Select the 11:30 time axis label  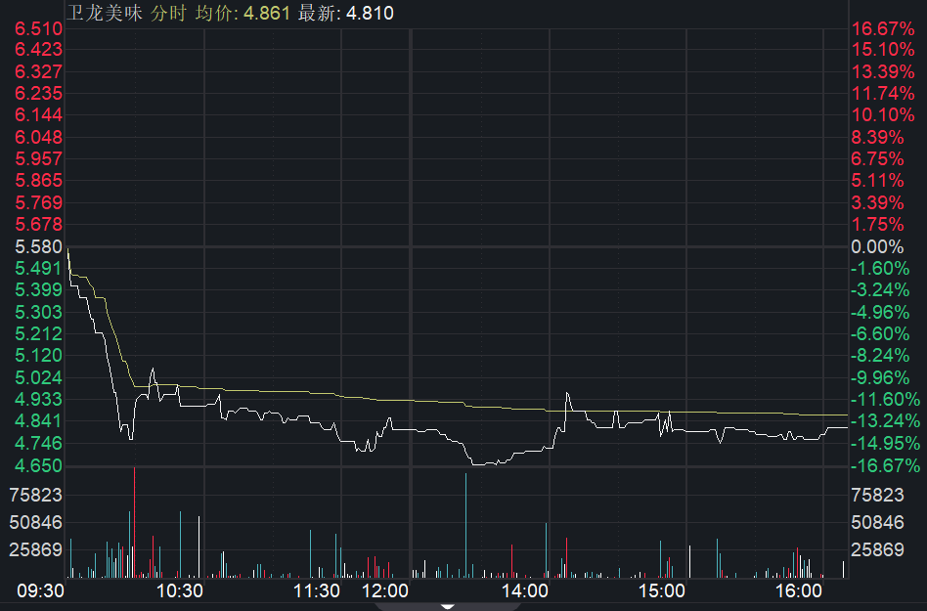(x=317, y=591)
